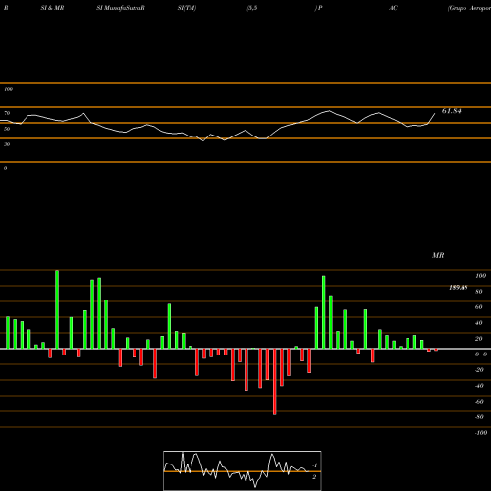Click the -100 label on MR axis
Image resolution: width=491 pixels, height=491 pixels.
[481, 433]
